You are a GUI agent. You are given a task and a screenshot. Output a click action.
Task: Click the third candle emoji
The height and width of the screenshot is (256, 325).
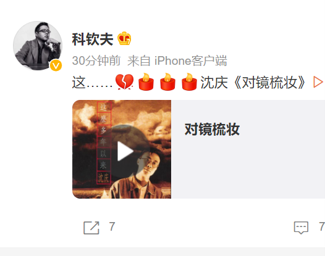(189, 82)
